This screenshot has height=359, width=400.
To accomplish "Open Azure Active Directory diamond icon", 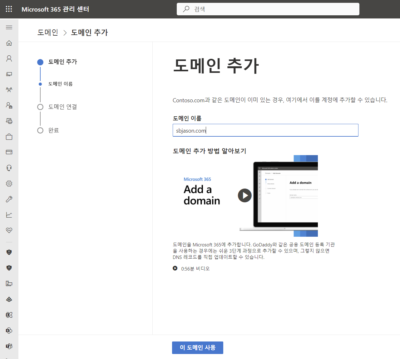I will (x=9, y=299).
